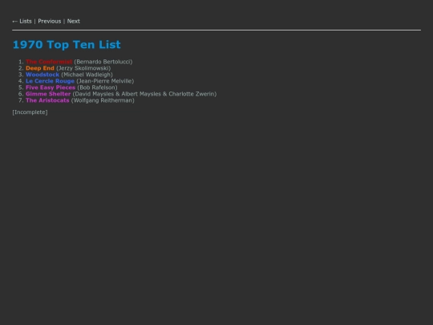Open the Deep End film link
433x325 pixels.
(40, 68)
